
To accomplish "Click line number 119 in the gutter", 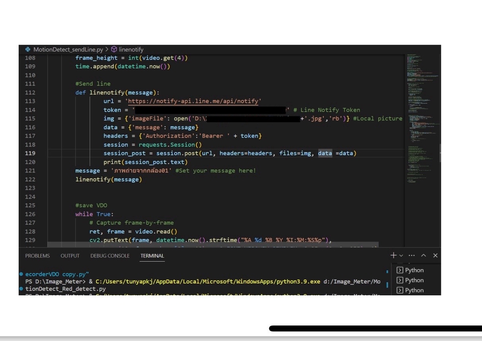I will pyautogui.click(x=30, y=153).
